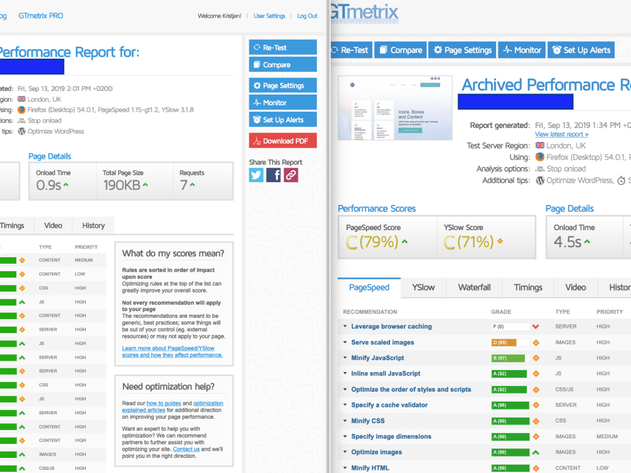
Task: Expand Minify JavaScript recommendation
Action: click(x=377, y=358)
